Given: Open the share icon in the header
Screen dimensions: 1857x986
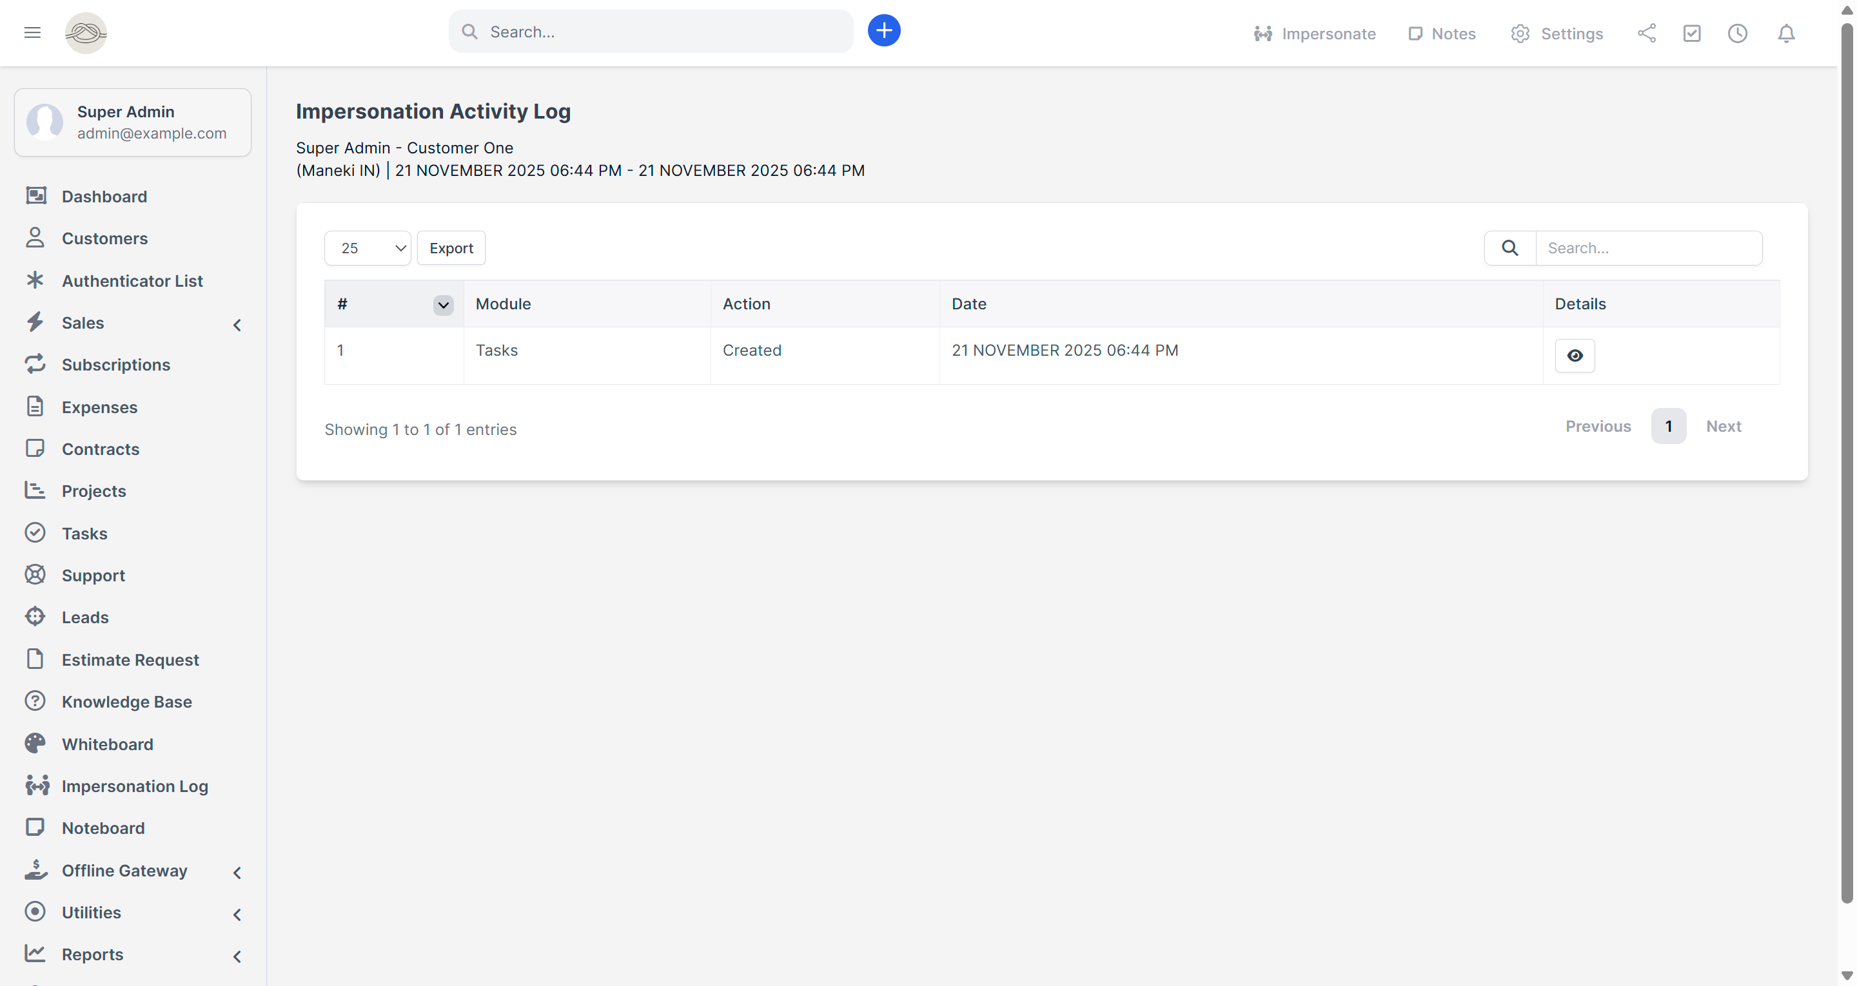Looking at the screenshot, I should click(1646, 33).
